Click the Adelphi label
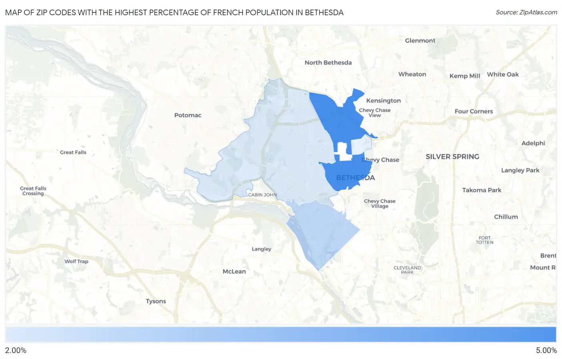This screenshot has height=359, width=562. click(533, 143)
